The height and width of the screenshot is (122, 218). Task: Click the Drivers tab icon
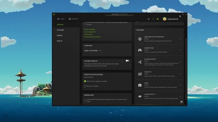(69, 19)
